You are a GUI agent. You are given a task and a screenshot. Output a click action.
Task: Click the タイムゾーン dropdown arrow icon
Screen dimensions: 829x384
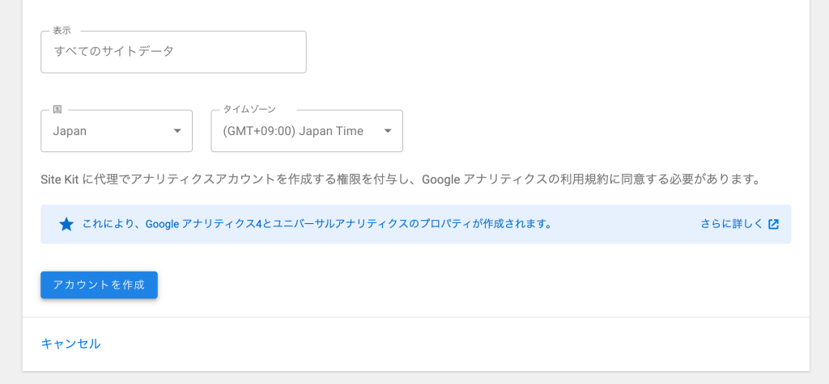[388, 131]
